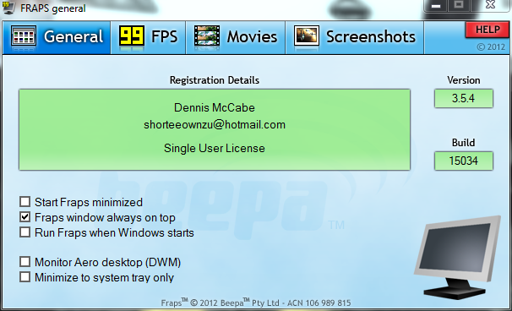Click the Registration Details heading
Image resolution: width=512 pixels, height=311 pixels.
[x=215, y=80]
